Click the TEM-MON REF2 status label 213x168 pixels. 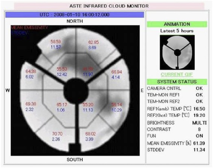[163, 101]
